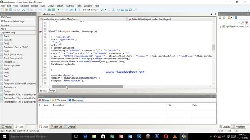Open the Tools menu
Viewport: 250px width, 140px height.
coord(79,6)
